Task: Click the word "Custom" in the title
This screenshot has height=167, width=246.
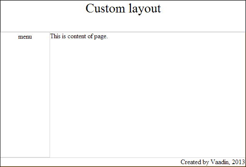Action: (105, 8)
